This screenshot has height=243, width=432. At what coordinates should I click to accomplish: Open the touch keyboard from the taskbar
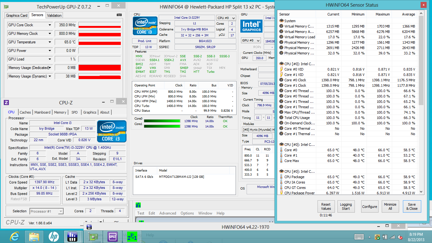tap(359, 237)
